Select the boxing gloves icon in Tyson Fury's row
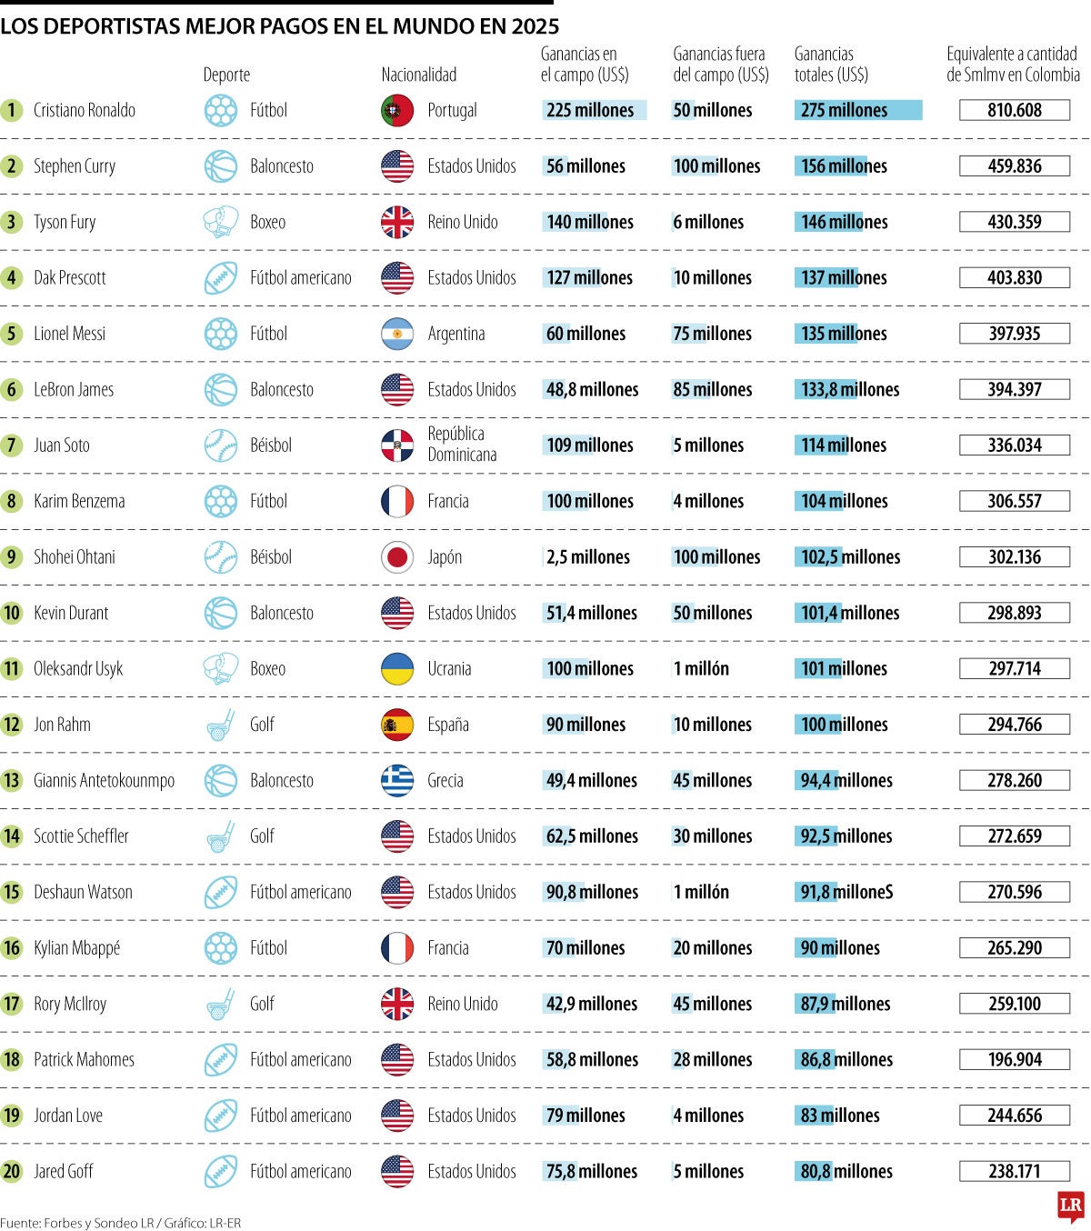 coord(220,222)
